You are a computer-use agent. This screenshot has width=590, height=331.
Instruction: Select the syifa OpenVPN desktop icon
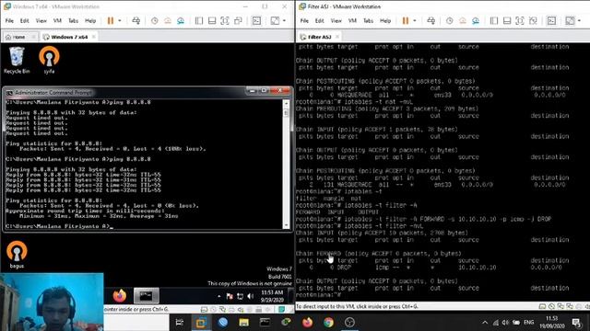[49, 60]
